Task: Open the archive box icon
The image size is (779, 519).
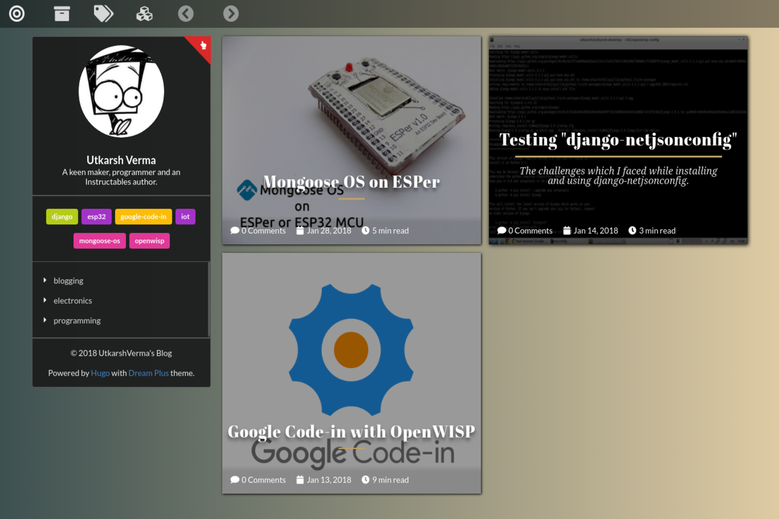Action: point(62,13)
